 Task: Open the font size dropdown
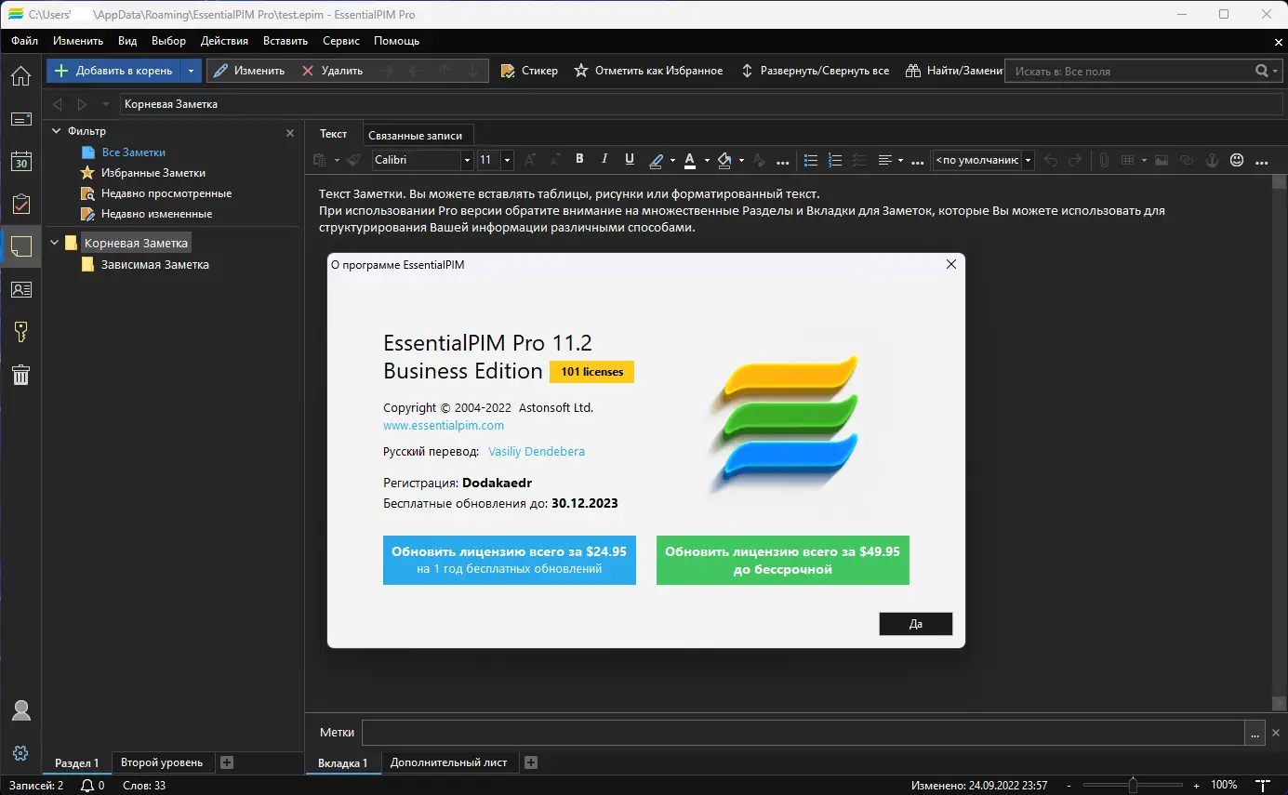click(x=507, y=160)
